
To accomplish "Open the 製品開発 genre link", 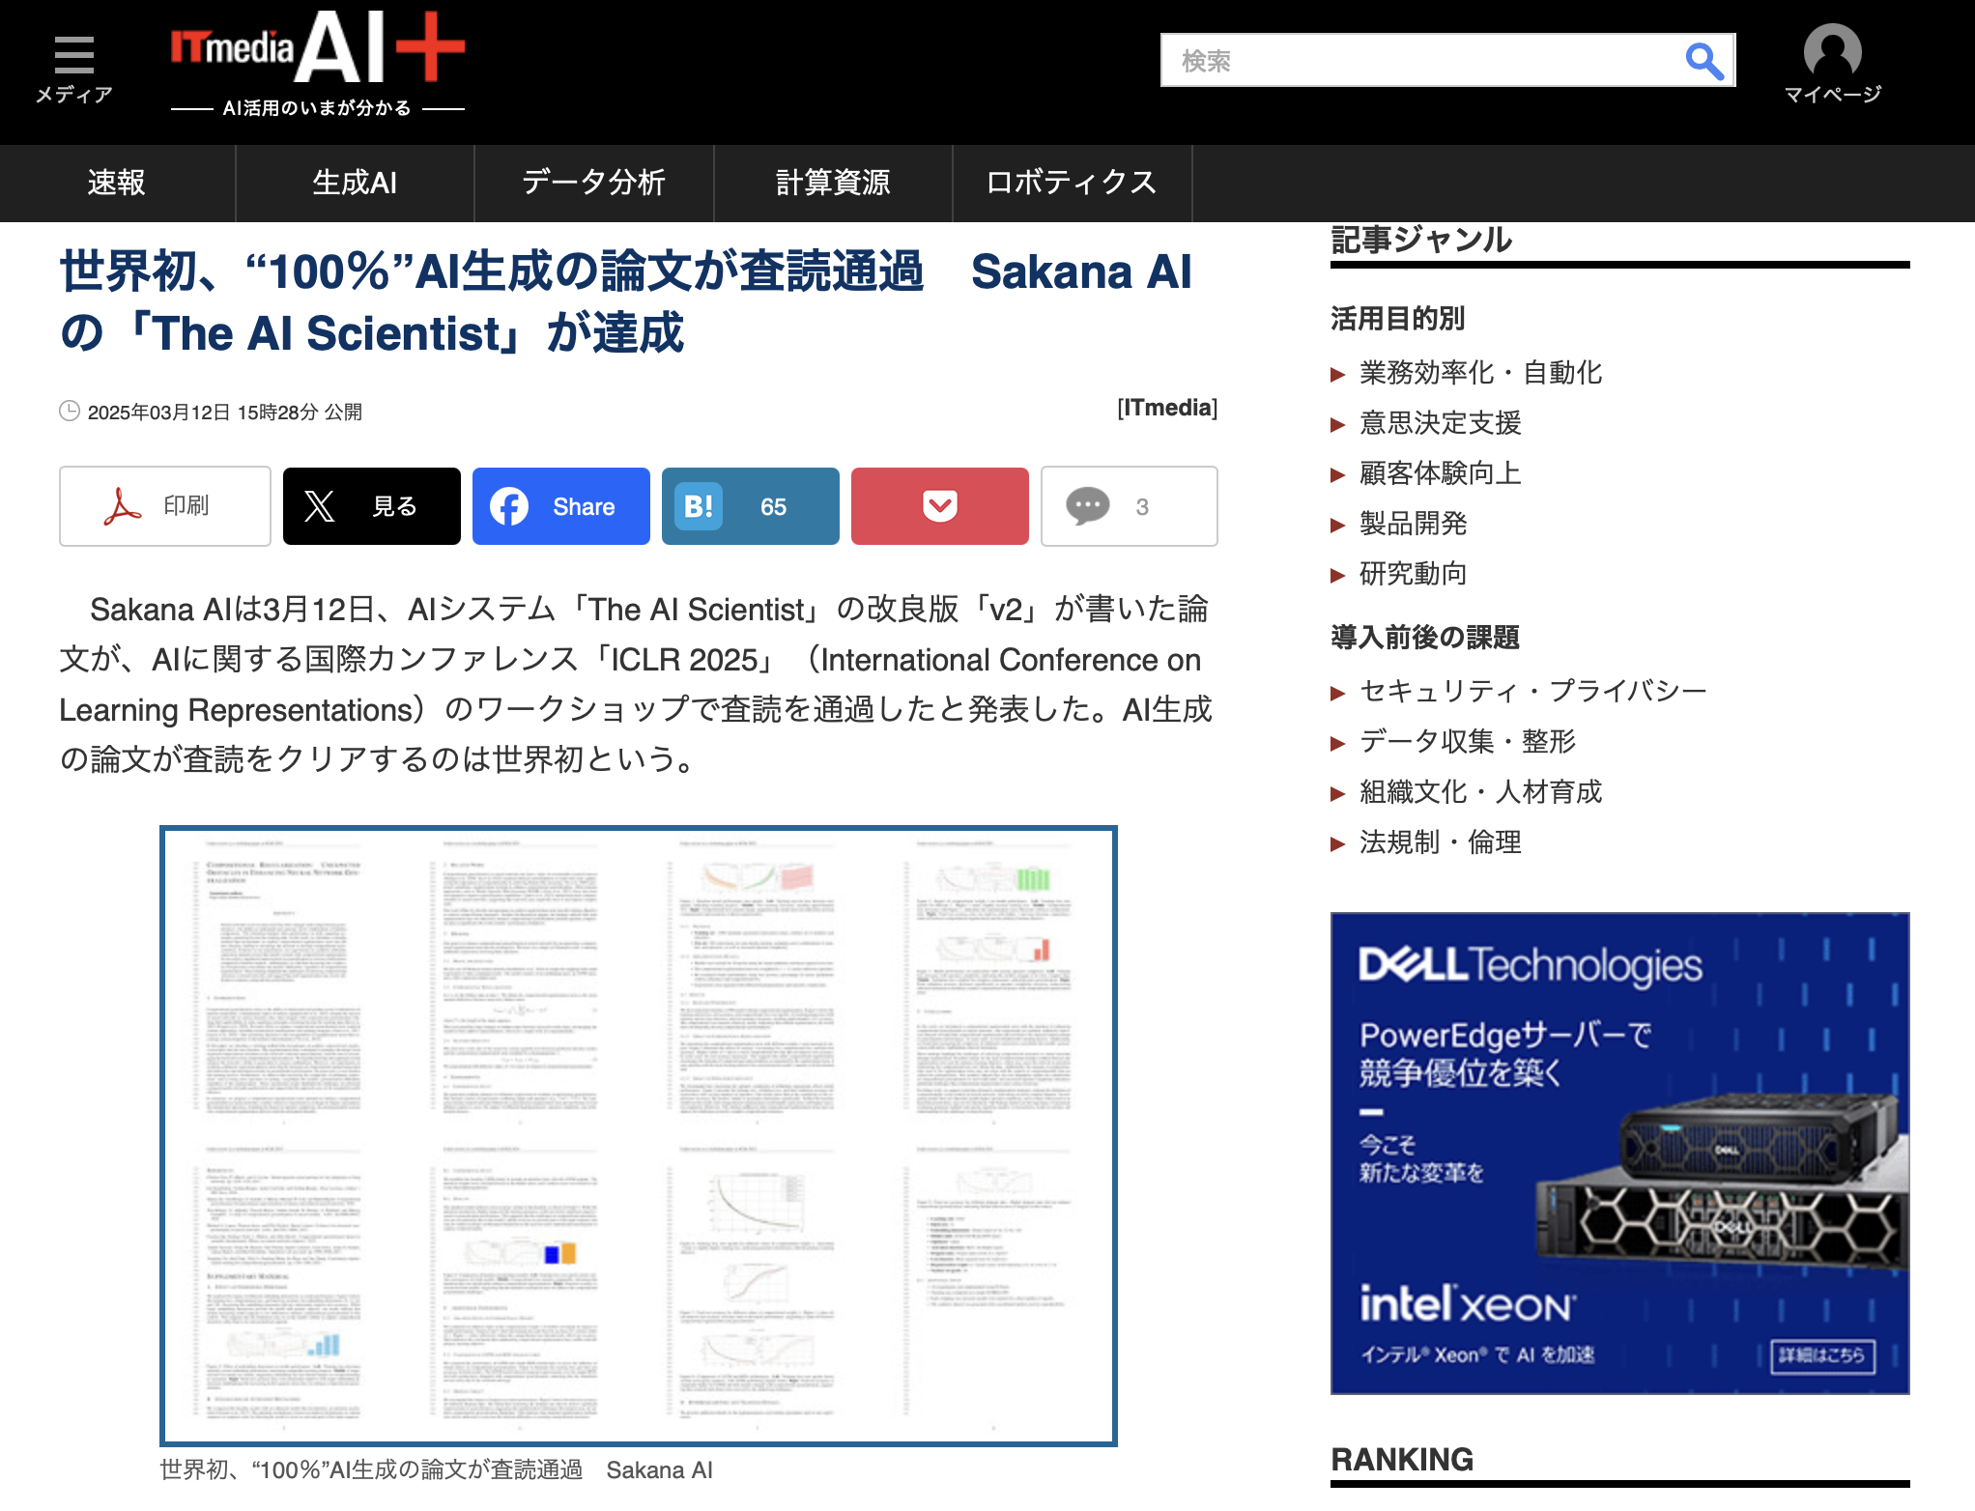I will 1413,524.
